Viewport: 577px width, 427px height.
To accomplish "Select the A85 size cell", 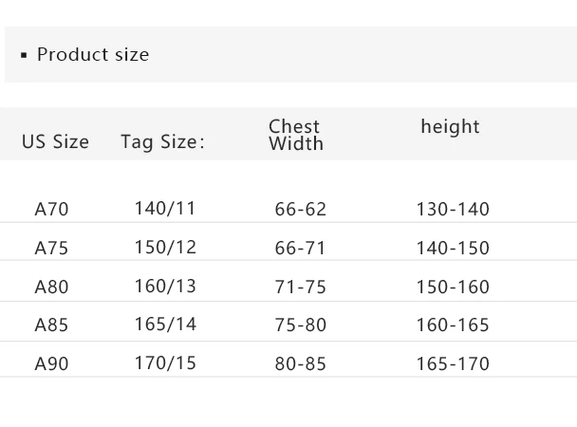I will point(51,325).
